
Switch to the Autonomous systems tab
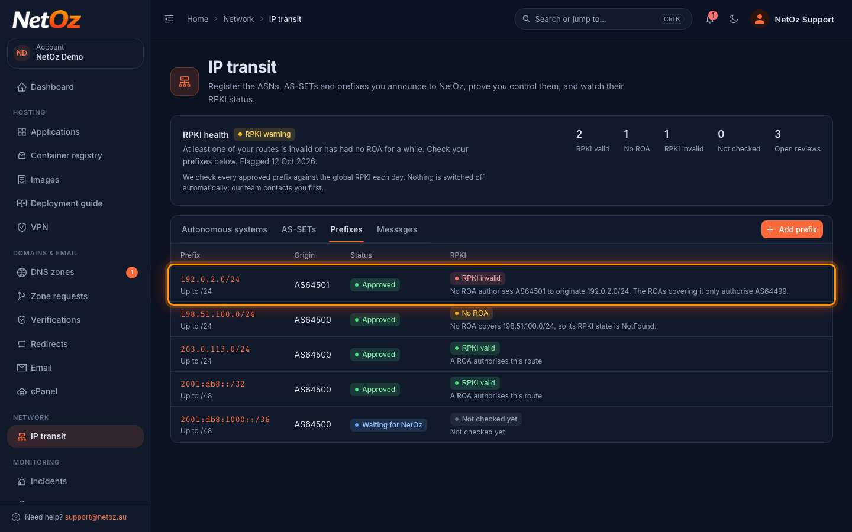224,229
